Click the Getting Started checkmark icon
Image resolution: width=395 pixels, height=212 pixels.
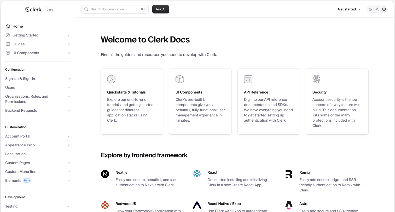click(x=8, y=35)
